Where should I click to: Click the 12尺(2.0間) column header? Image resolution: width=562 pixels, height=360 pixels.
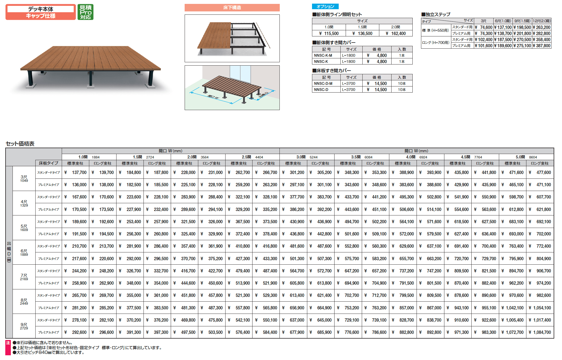click(x=541, y=21)
